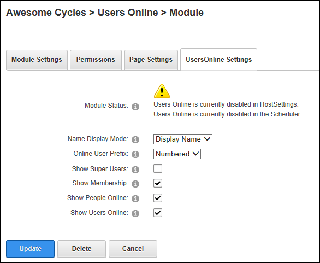Screen dimensions: 320x263
Task: Open the Display Name dropdown
Action: (183, 139)
